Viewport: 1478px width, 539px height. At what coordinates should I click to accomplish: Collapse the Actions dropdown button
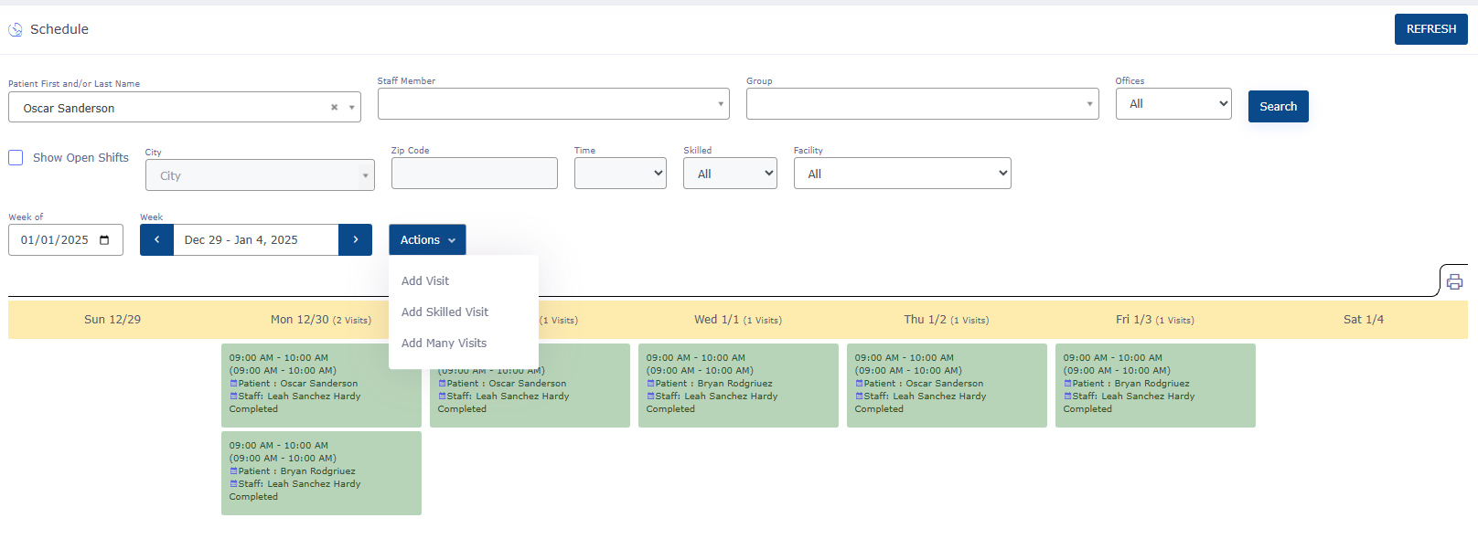[x=427, y=239]
